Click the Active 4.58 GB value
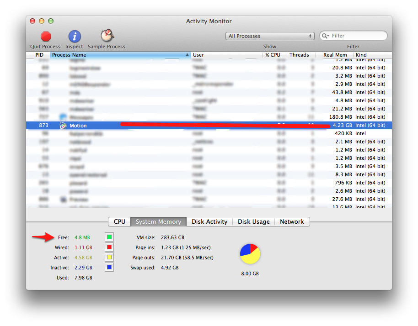The image size is (418, 326). click(83, 258)
